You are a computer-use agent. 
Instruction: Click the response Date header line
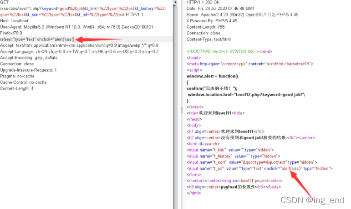coord(221,9)
